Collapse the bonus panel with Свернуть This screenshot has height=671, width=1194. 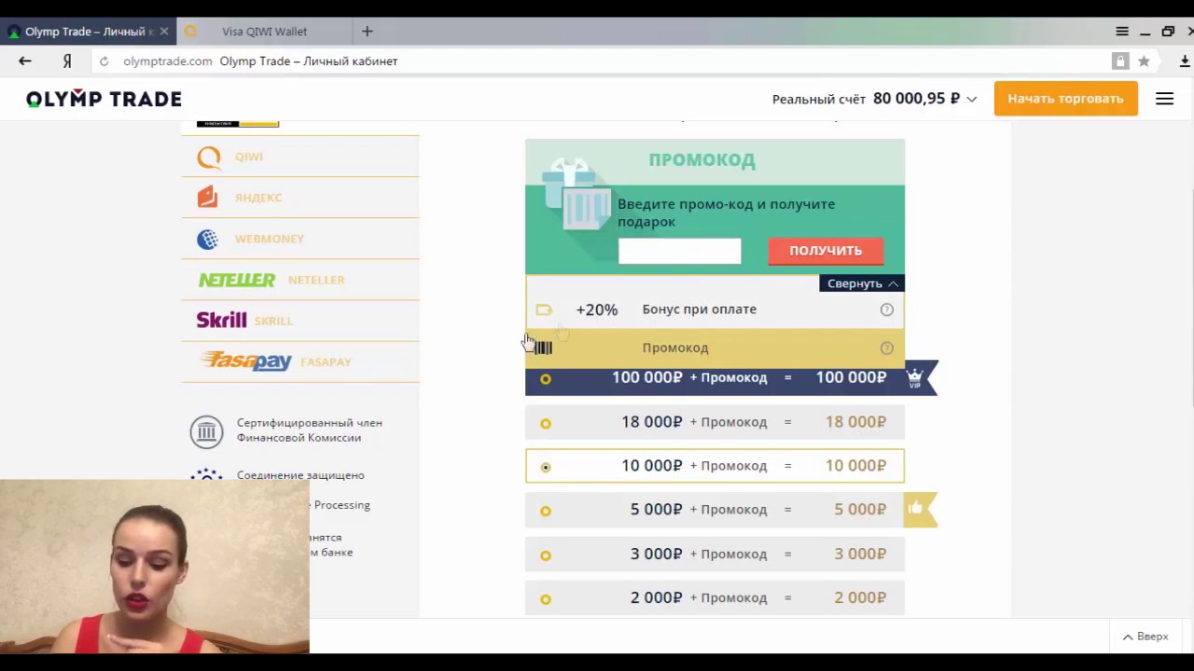(x=862, y=283)
